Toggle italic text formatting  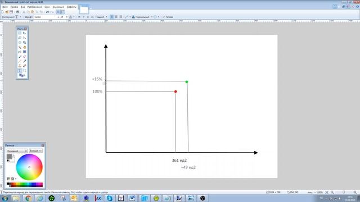tap(84, 17)
